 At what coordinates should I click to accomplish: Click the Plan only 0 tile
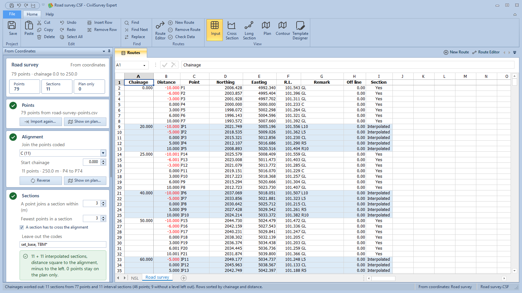(89, 87)
